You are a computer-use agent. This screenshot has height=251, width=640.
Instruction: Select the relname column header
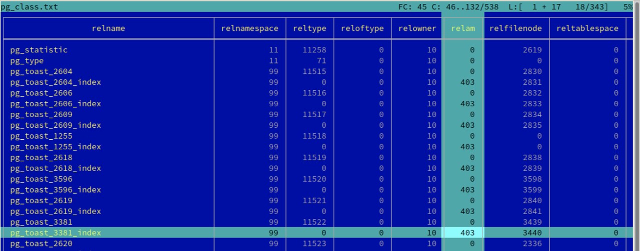click(108, 28)
